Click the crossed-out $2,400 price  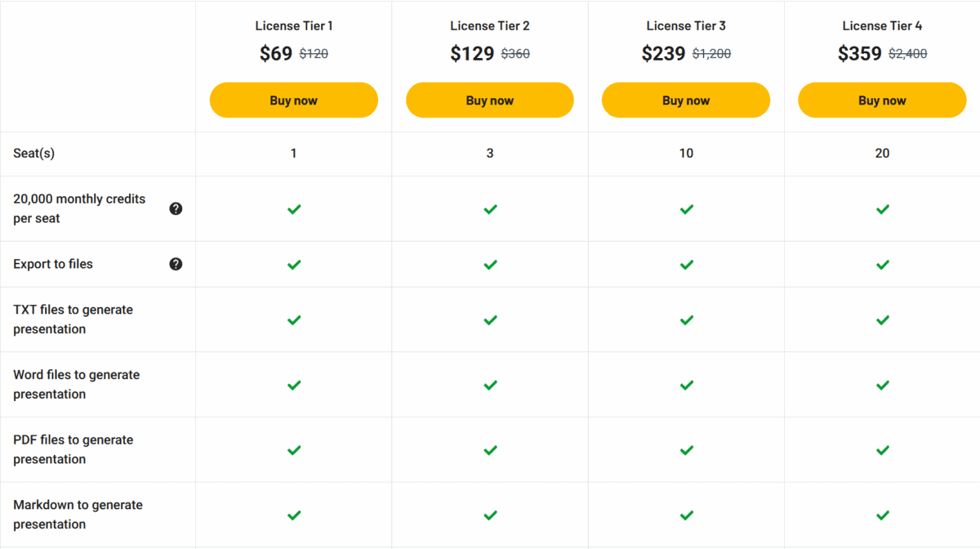click(905, 54)
